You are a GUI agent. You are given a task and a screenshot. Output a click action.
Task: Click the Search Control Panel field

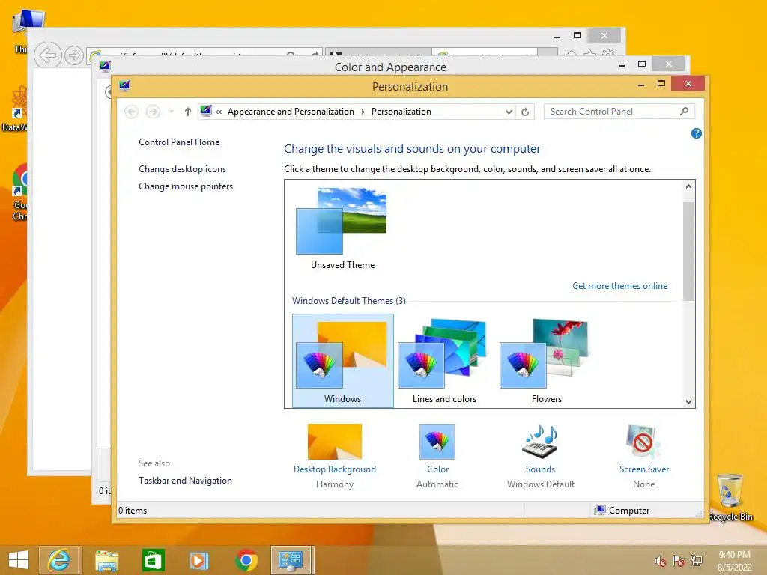pos(619,112)
